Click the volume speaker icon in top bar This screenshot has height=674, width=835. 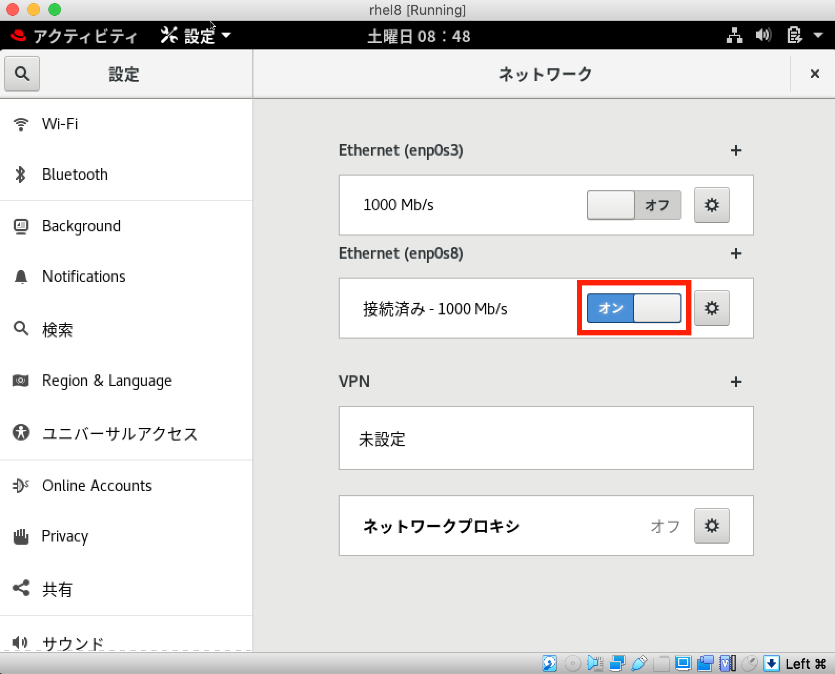pyautogui.click(x=763, y=36)
